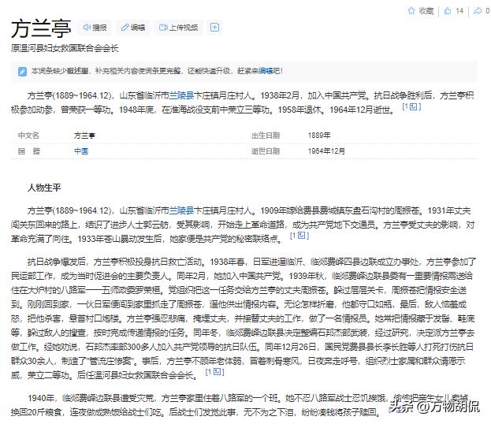Image resolution: width=491 pixels, height=424 pixels.
Task: Click the 逝世日期 value 1964年12月
Action: [326, 151]
